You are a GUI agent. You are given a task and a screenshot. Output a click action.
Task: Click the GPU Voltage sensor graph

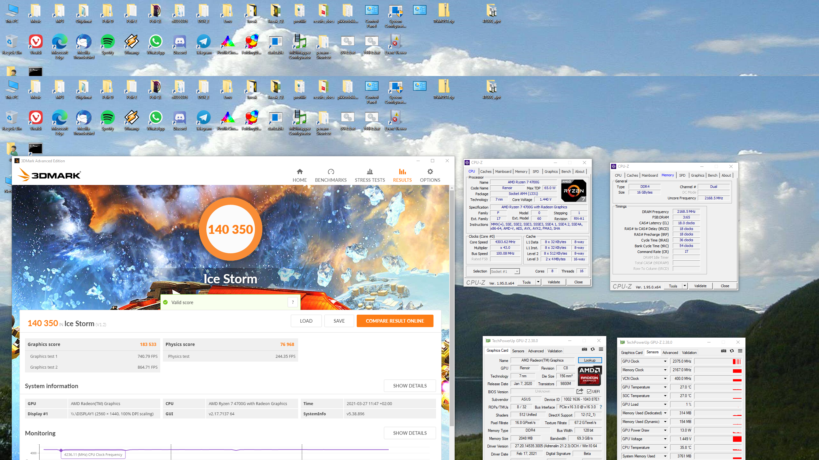coord(718,439)
